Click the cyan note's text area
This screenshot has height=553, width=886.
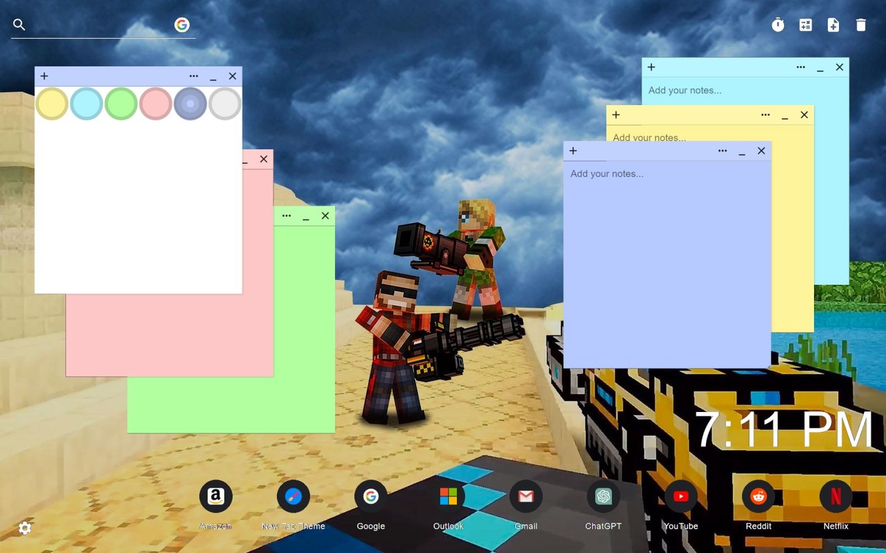745,91
